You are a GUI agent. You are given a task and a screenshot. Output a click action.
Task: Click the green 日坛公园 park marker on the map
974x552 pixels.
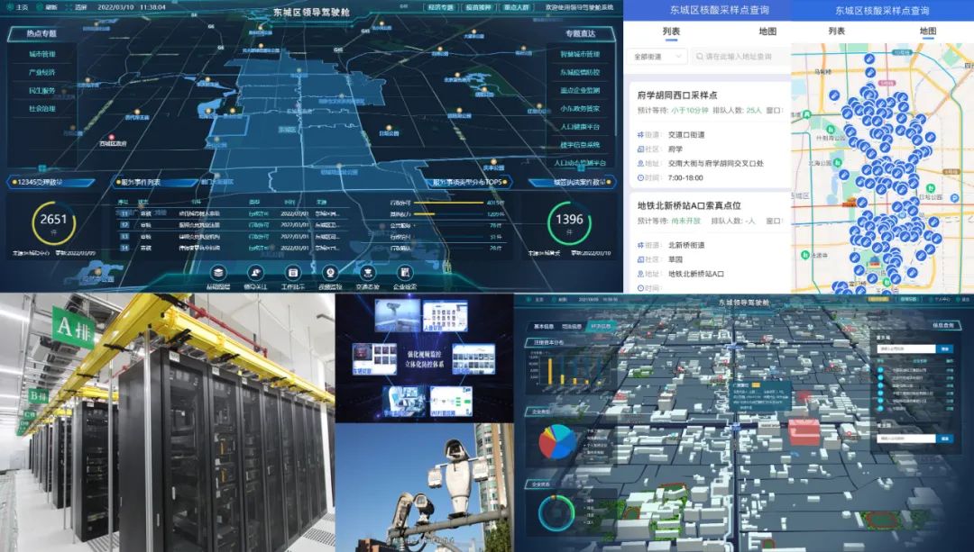click(x=930, y=188)
